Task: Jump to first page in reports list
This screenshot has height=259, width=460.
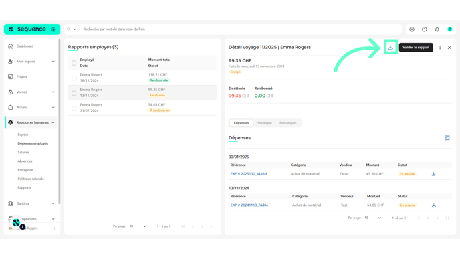Action: [183, 226]
